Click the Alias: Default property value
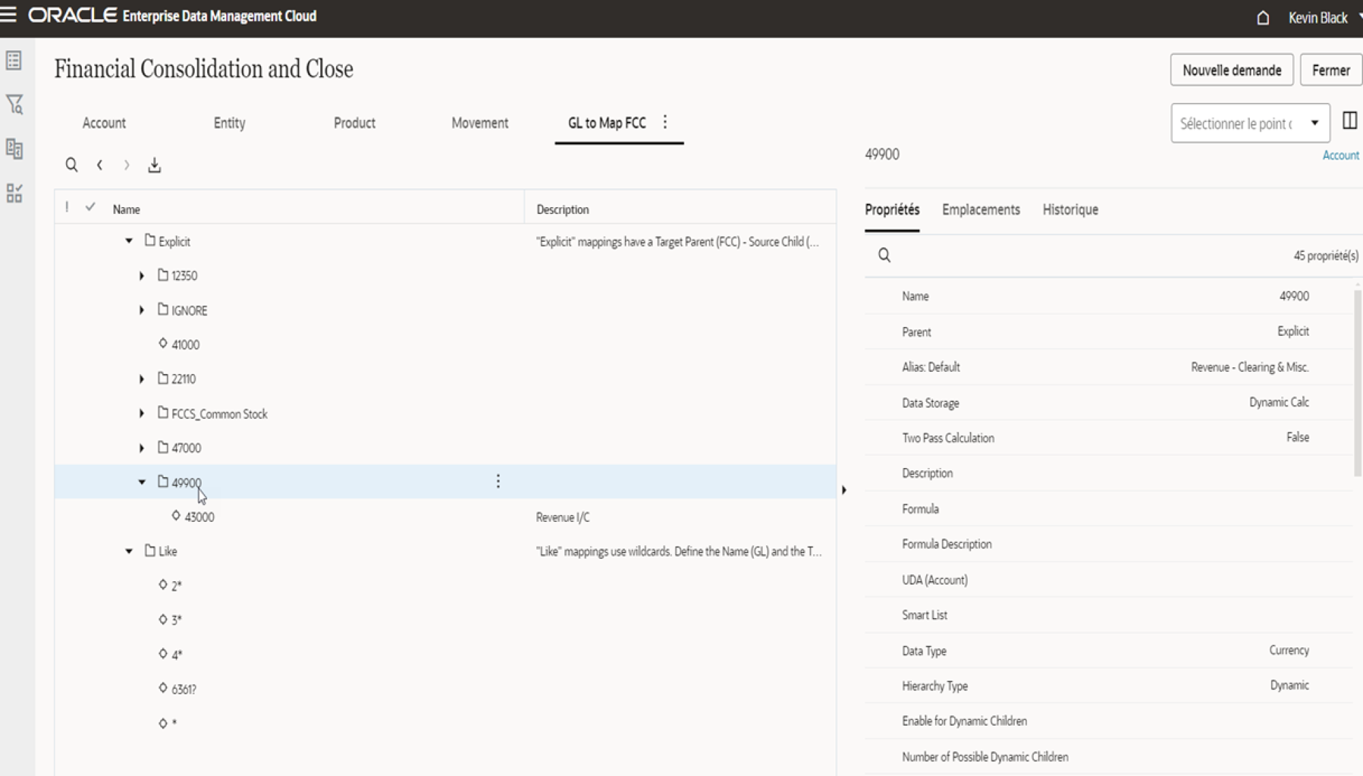This screenshot has height=776, width=1363. click(x=1250, y=367)
